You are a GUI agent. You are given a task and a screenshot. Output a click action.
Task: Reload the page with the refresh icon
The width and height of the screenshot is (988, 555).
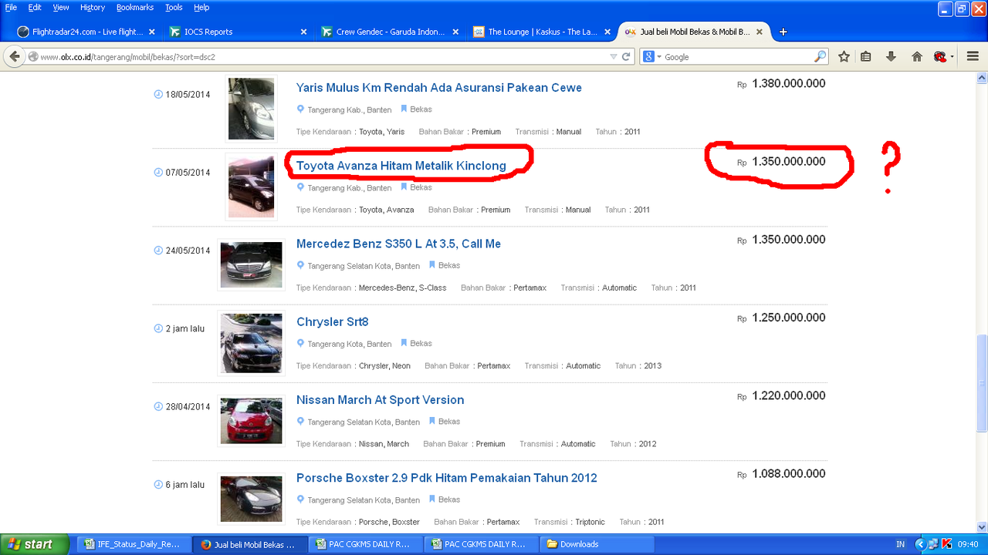(x=626, y=56)
